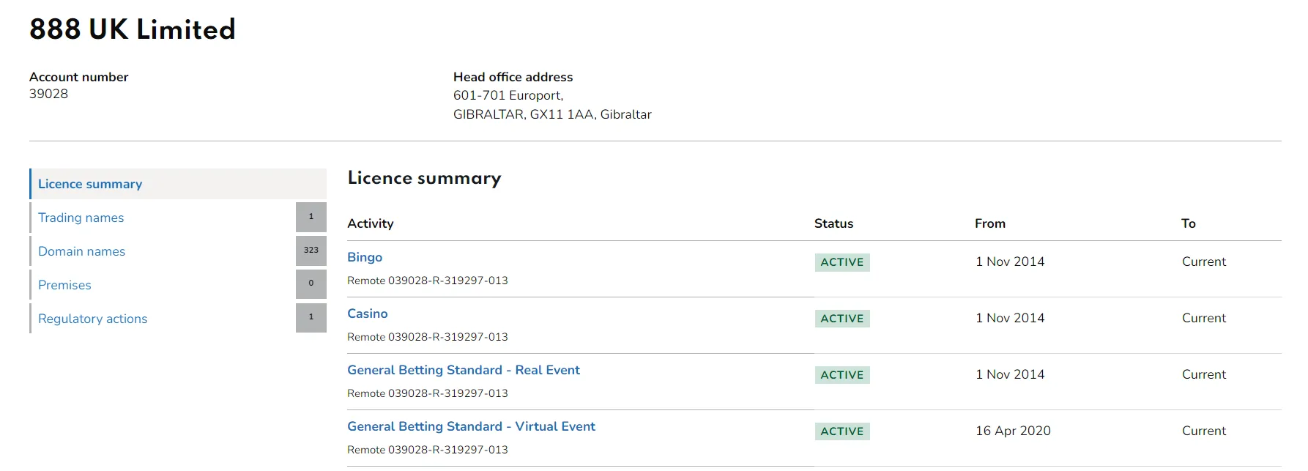Viewport: 1308px width, 471px height.
Task: Click ACTIVE badge in the Real Event row
Action: pyautogui.click(x=841, y=375)
